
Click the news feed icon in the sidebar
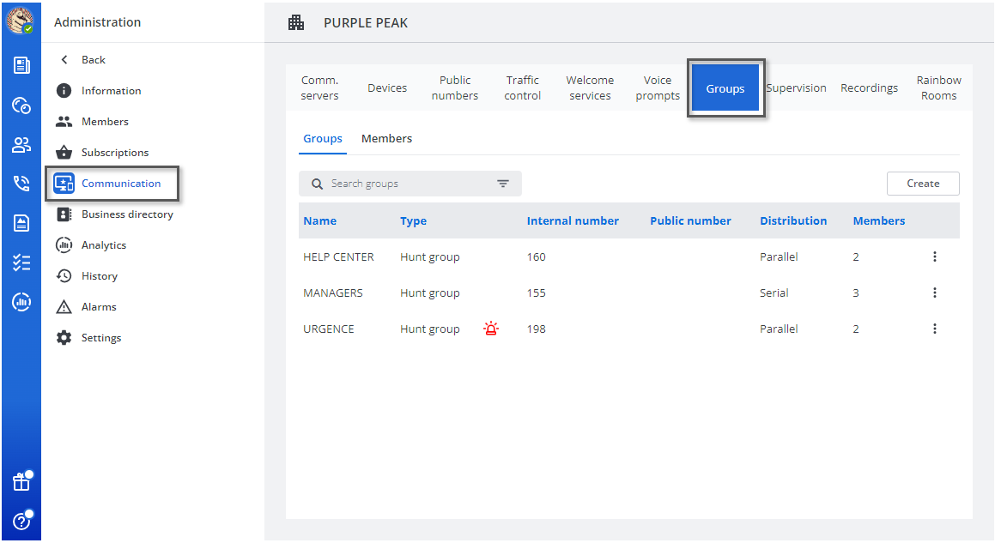[21, 65]
